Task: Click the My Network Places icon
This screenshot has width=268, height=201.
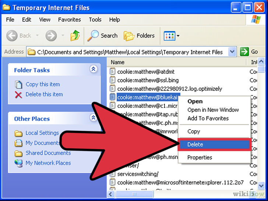Action: [18, 163]
